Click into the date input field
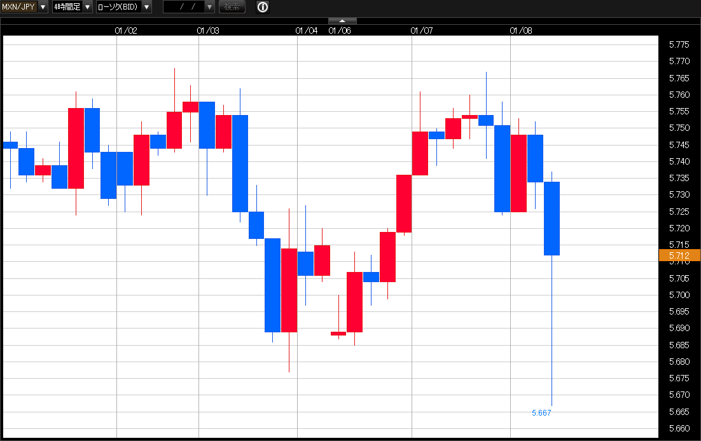The image size is (701, 441). coord(184,7)
